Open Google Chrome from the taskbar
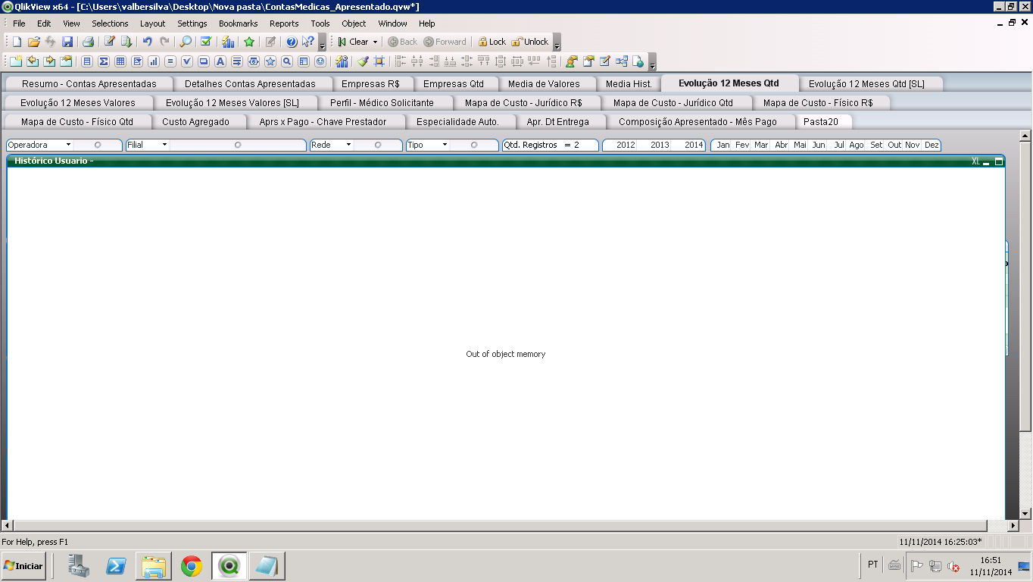 coord(192,566)
